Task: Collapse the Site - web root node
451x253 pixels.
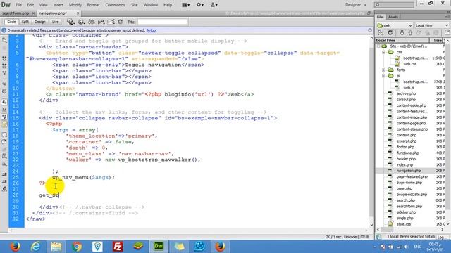Action: point(378,46)
